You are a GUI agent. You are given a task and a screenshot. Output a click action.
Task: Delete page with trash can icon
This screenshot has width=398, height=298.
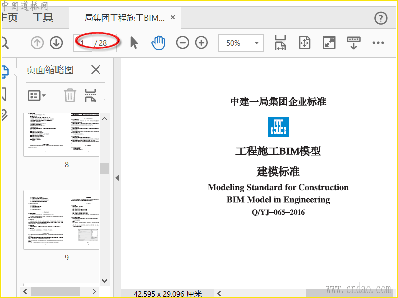70,95
